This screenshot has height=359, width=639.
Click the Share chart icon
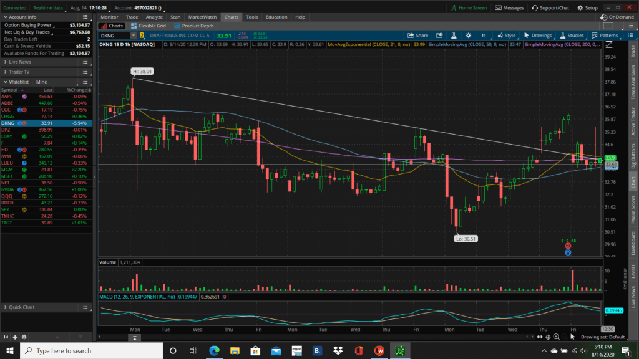(418, 36)
